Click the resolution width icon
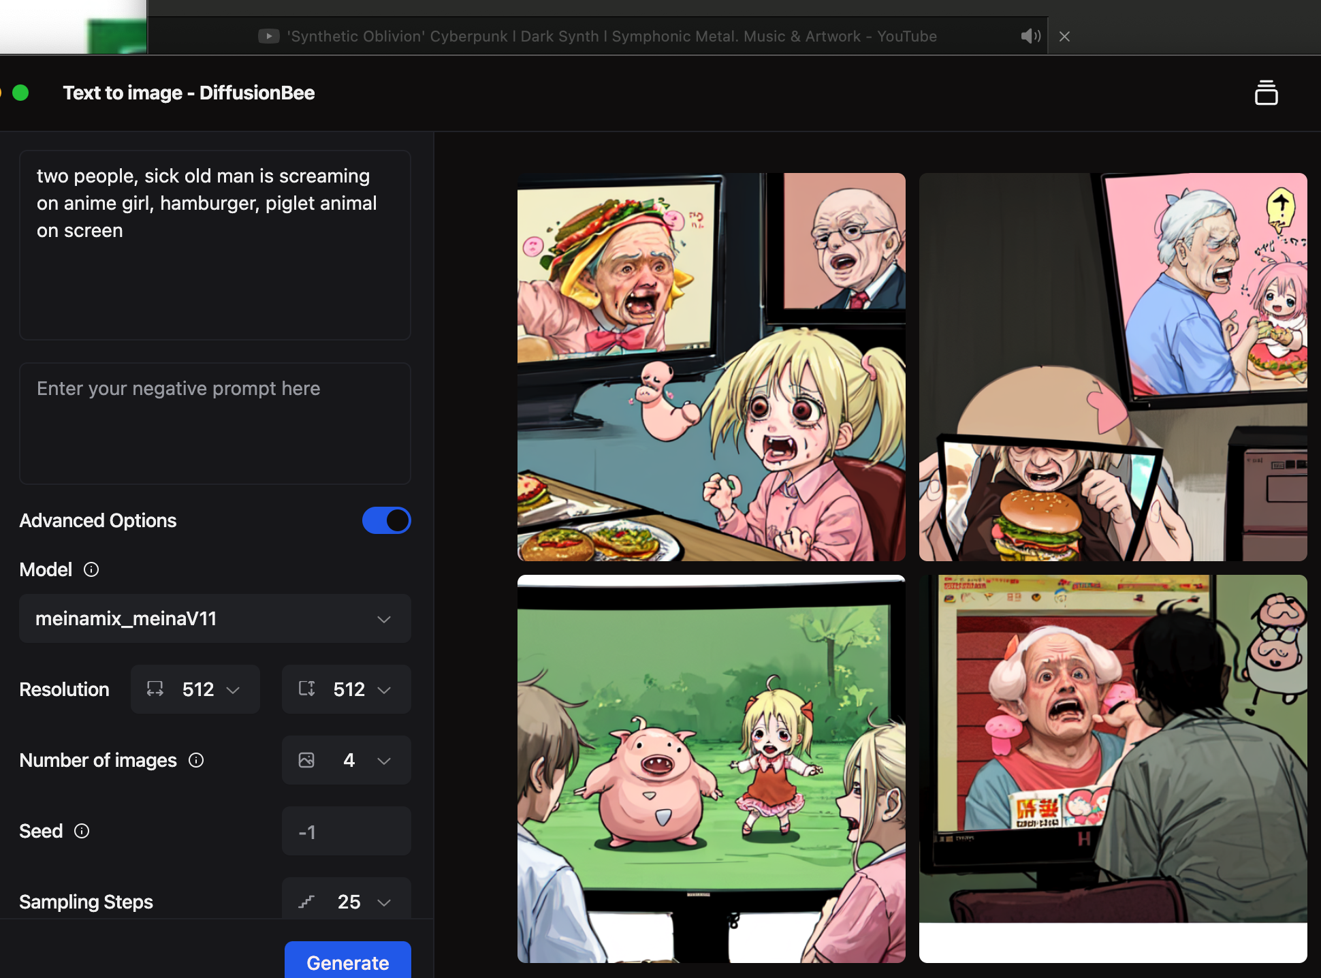The height and width of the screenshot is (978, 1321). (155, 689)
